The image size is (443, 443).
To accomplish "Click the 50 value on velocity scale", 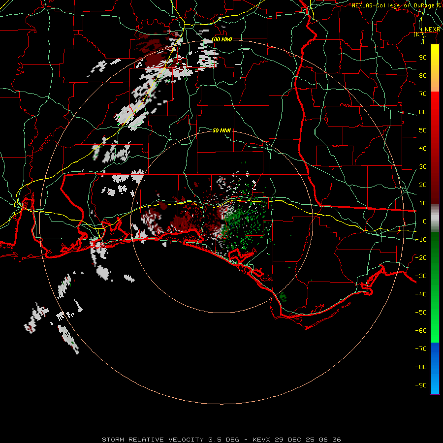I will [x=423, y=130].
